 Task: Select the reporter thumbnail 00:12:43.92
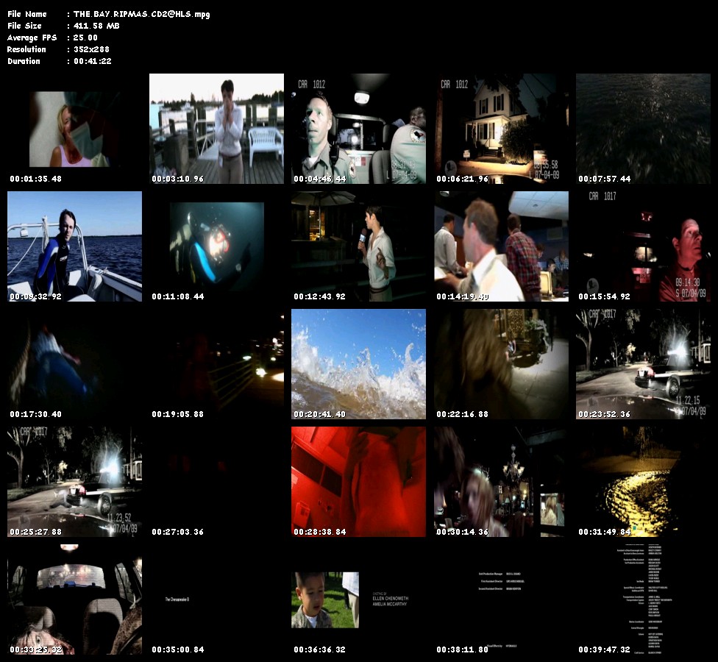(x=358, y=246)
